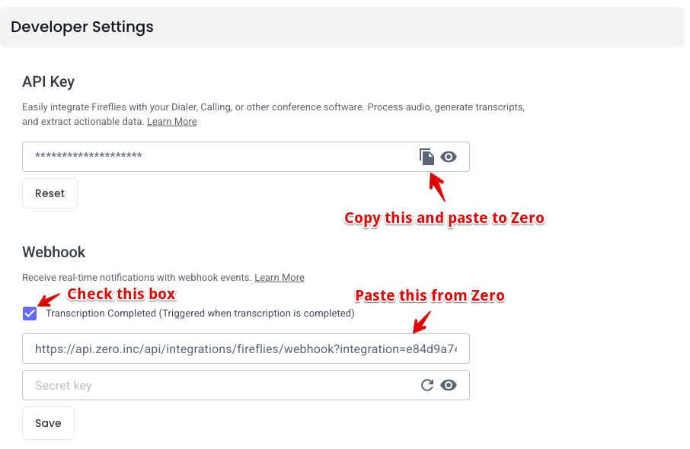Viewport: 690px width, 449px height.
Task: Save the webhook settings
Action: coord(49,423)
